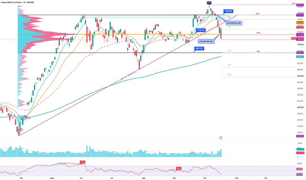Click the 37,15M volume average tag
This screenshot has height=180, width=306.
300,153
